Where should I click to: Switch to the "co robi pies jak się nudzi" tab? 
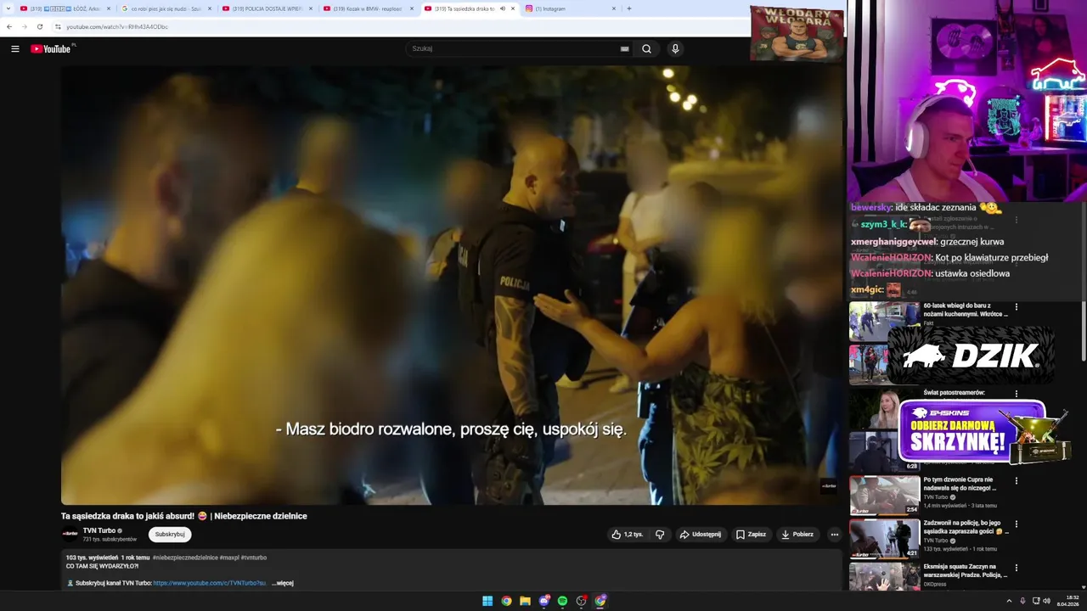tap(166, 8)
